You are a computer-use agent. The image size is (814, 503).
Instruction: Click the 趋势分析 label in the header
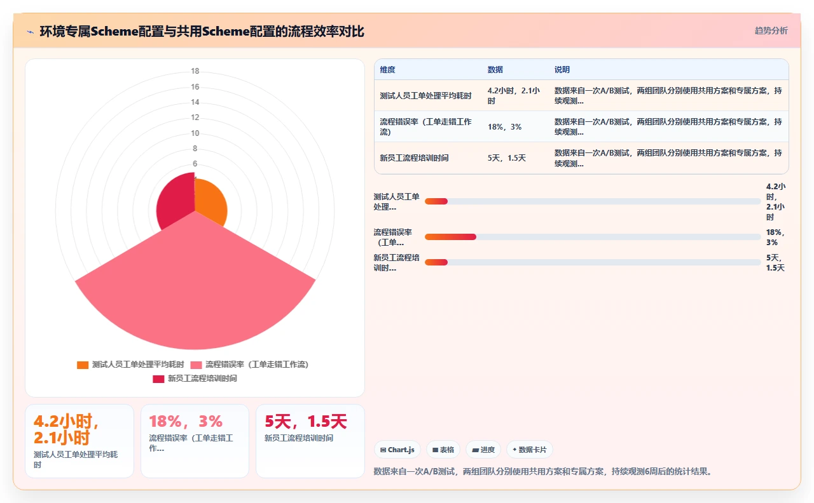click(771, 30)
